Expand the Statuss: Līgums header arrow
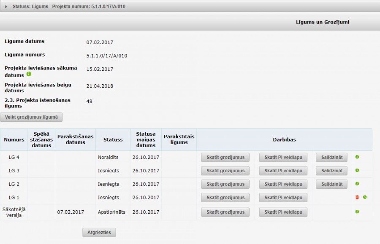 7,7
